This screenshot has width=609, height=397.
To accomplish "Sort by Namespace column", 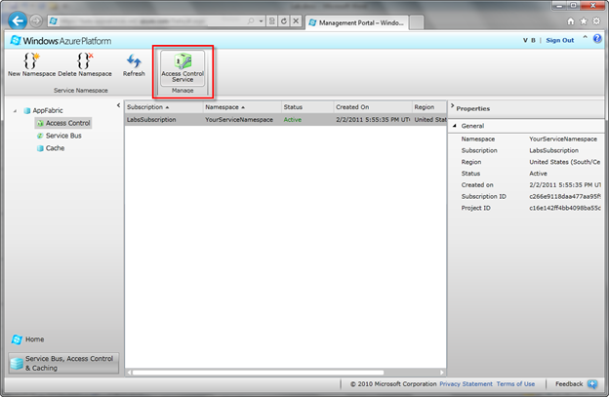I will click(242, 107).
